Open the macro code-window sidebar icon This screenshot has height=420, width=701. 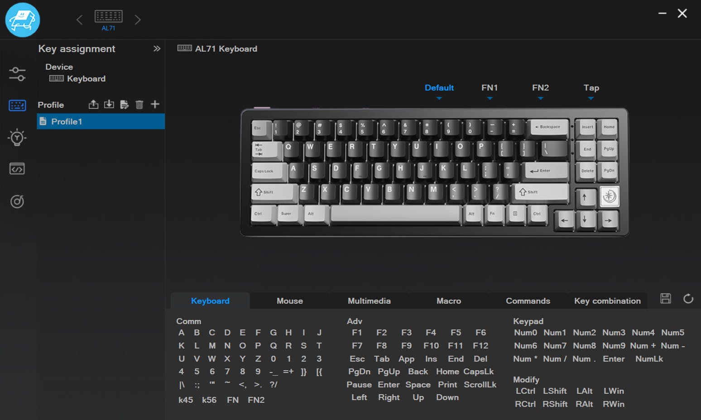[x=17, y=169]
